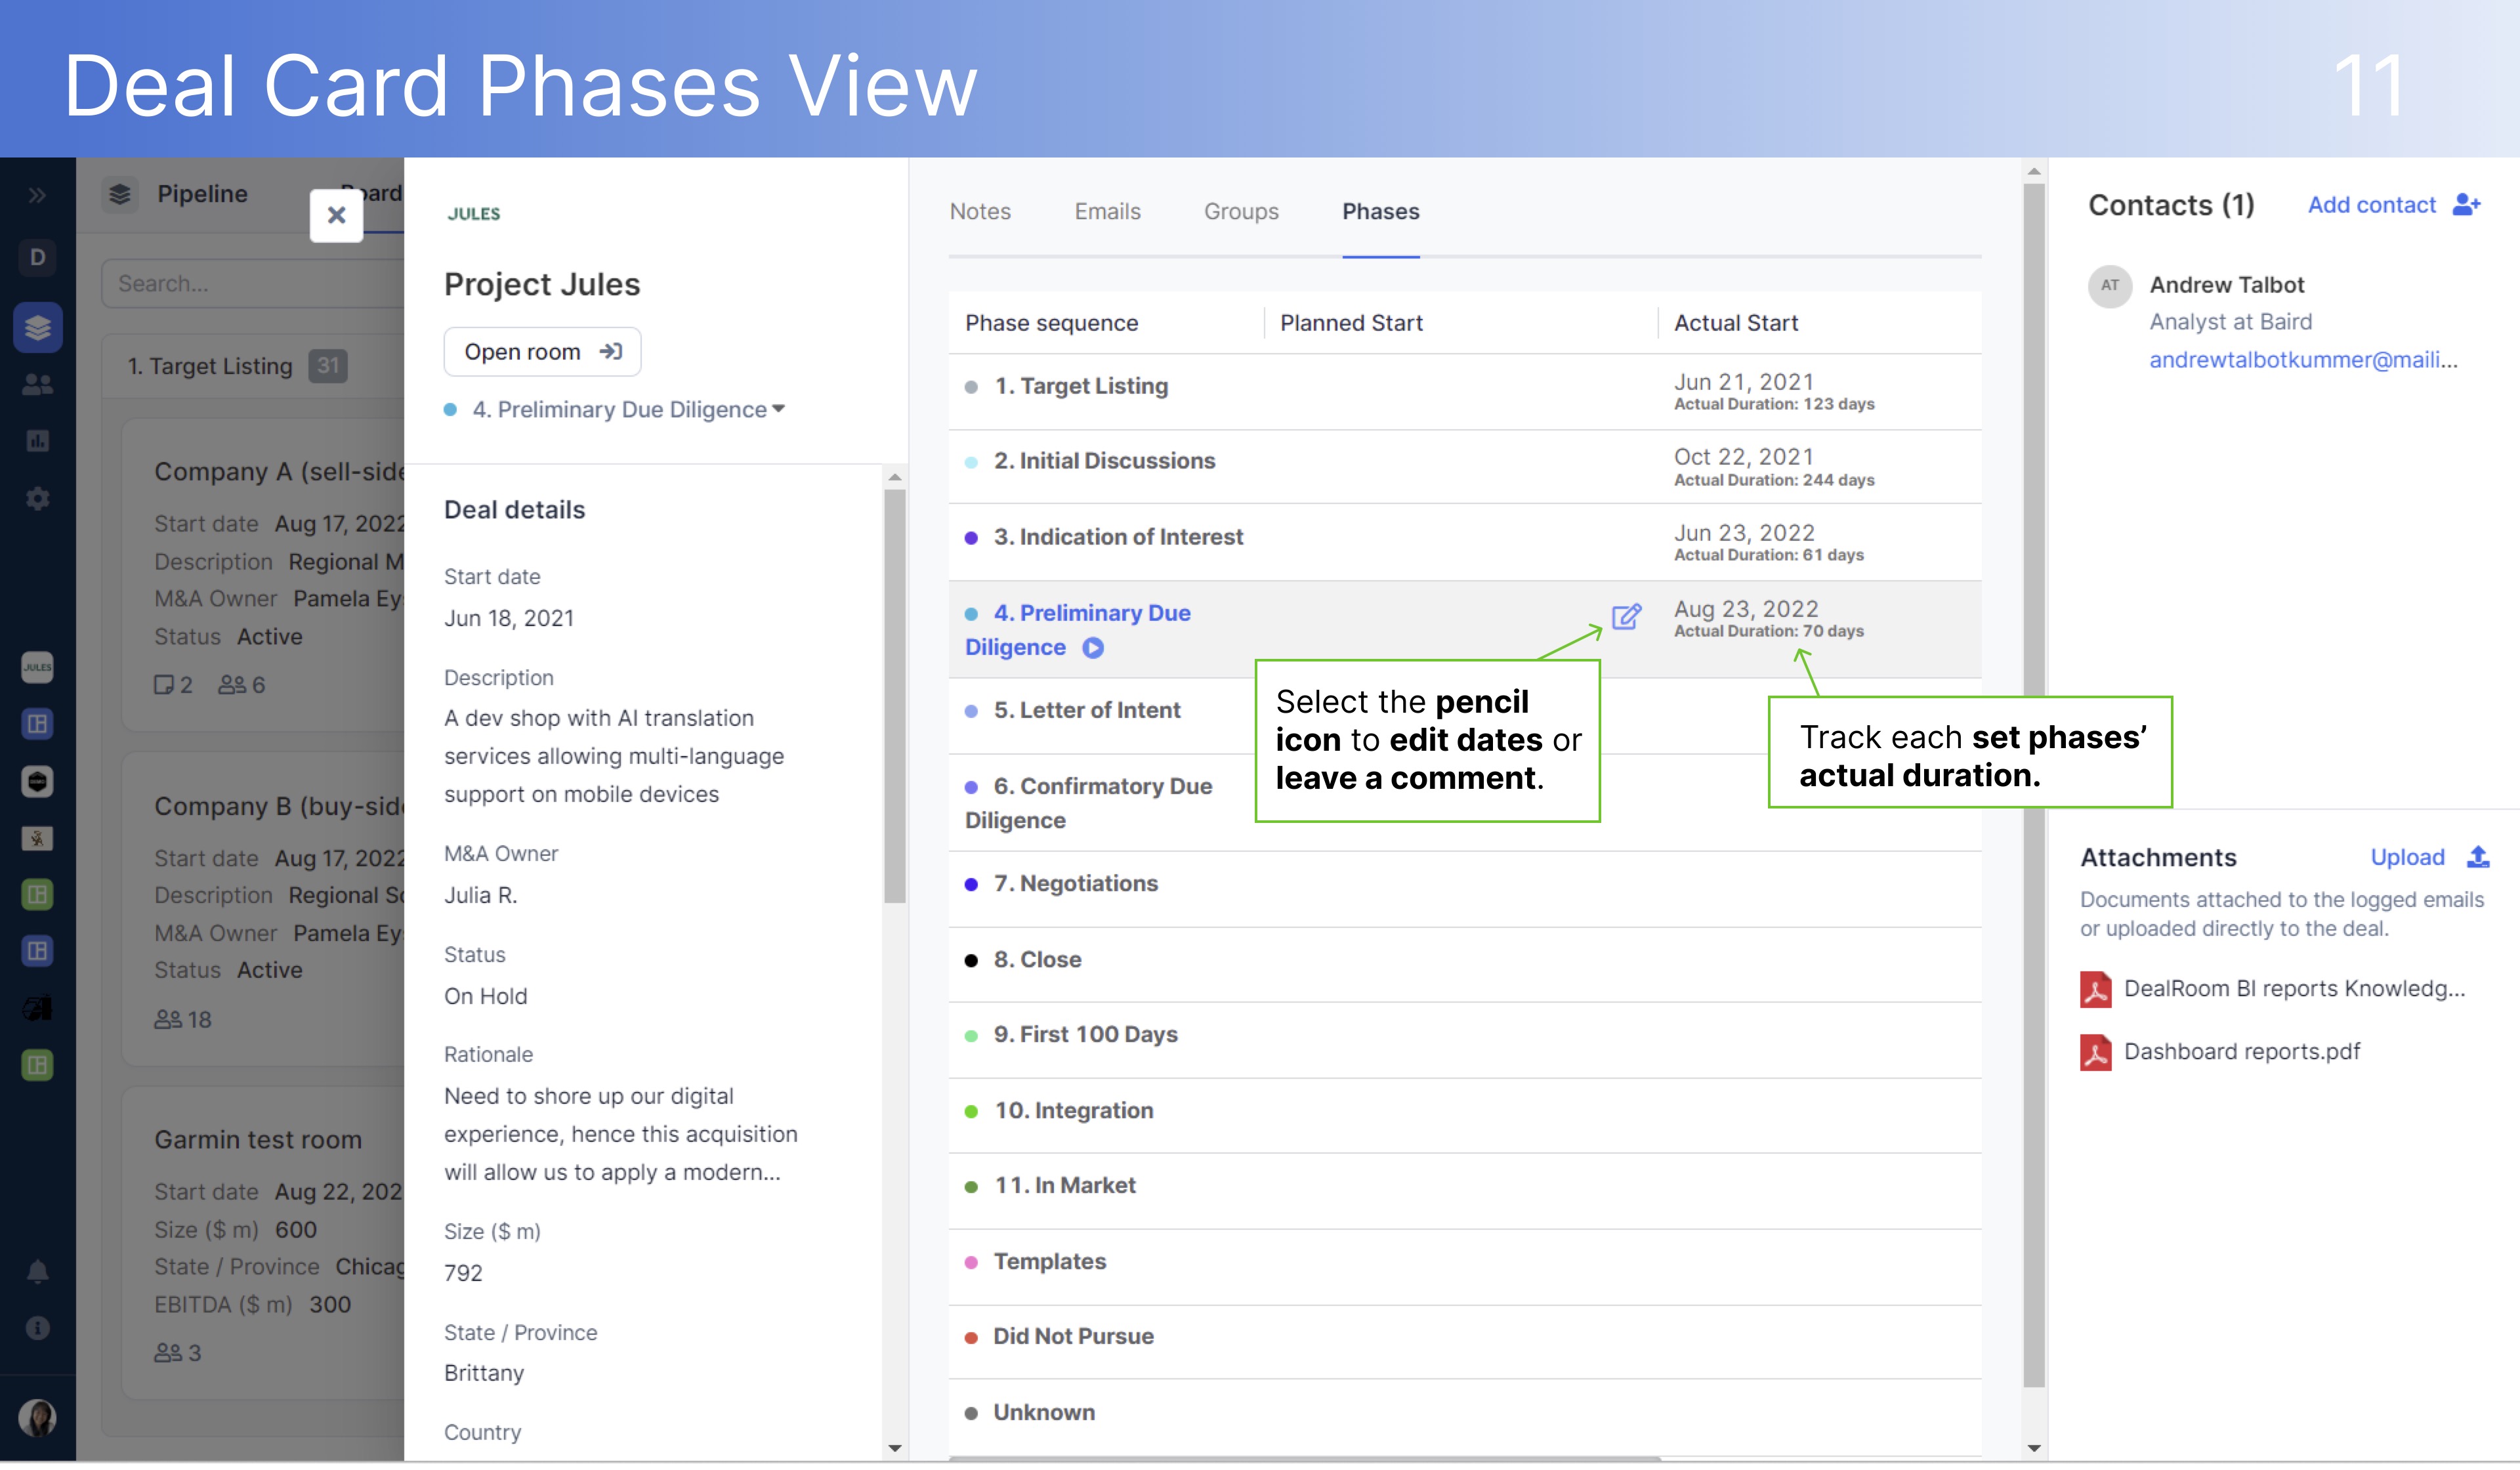Click the pencil edit icon for phase 4
The width and height of the screenshot is (2520, 1470).
coord(1625,616)
